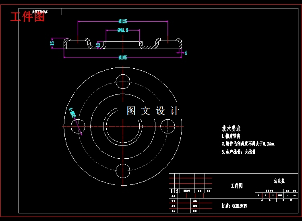
Task: Click requirement line 1.精度较高
Action: tap(231, 136)
